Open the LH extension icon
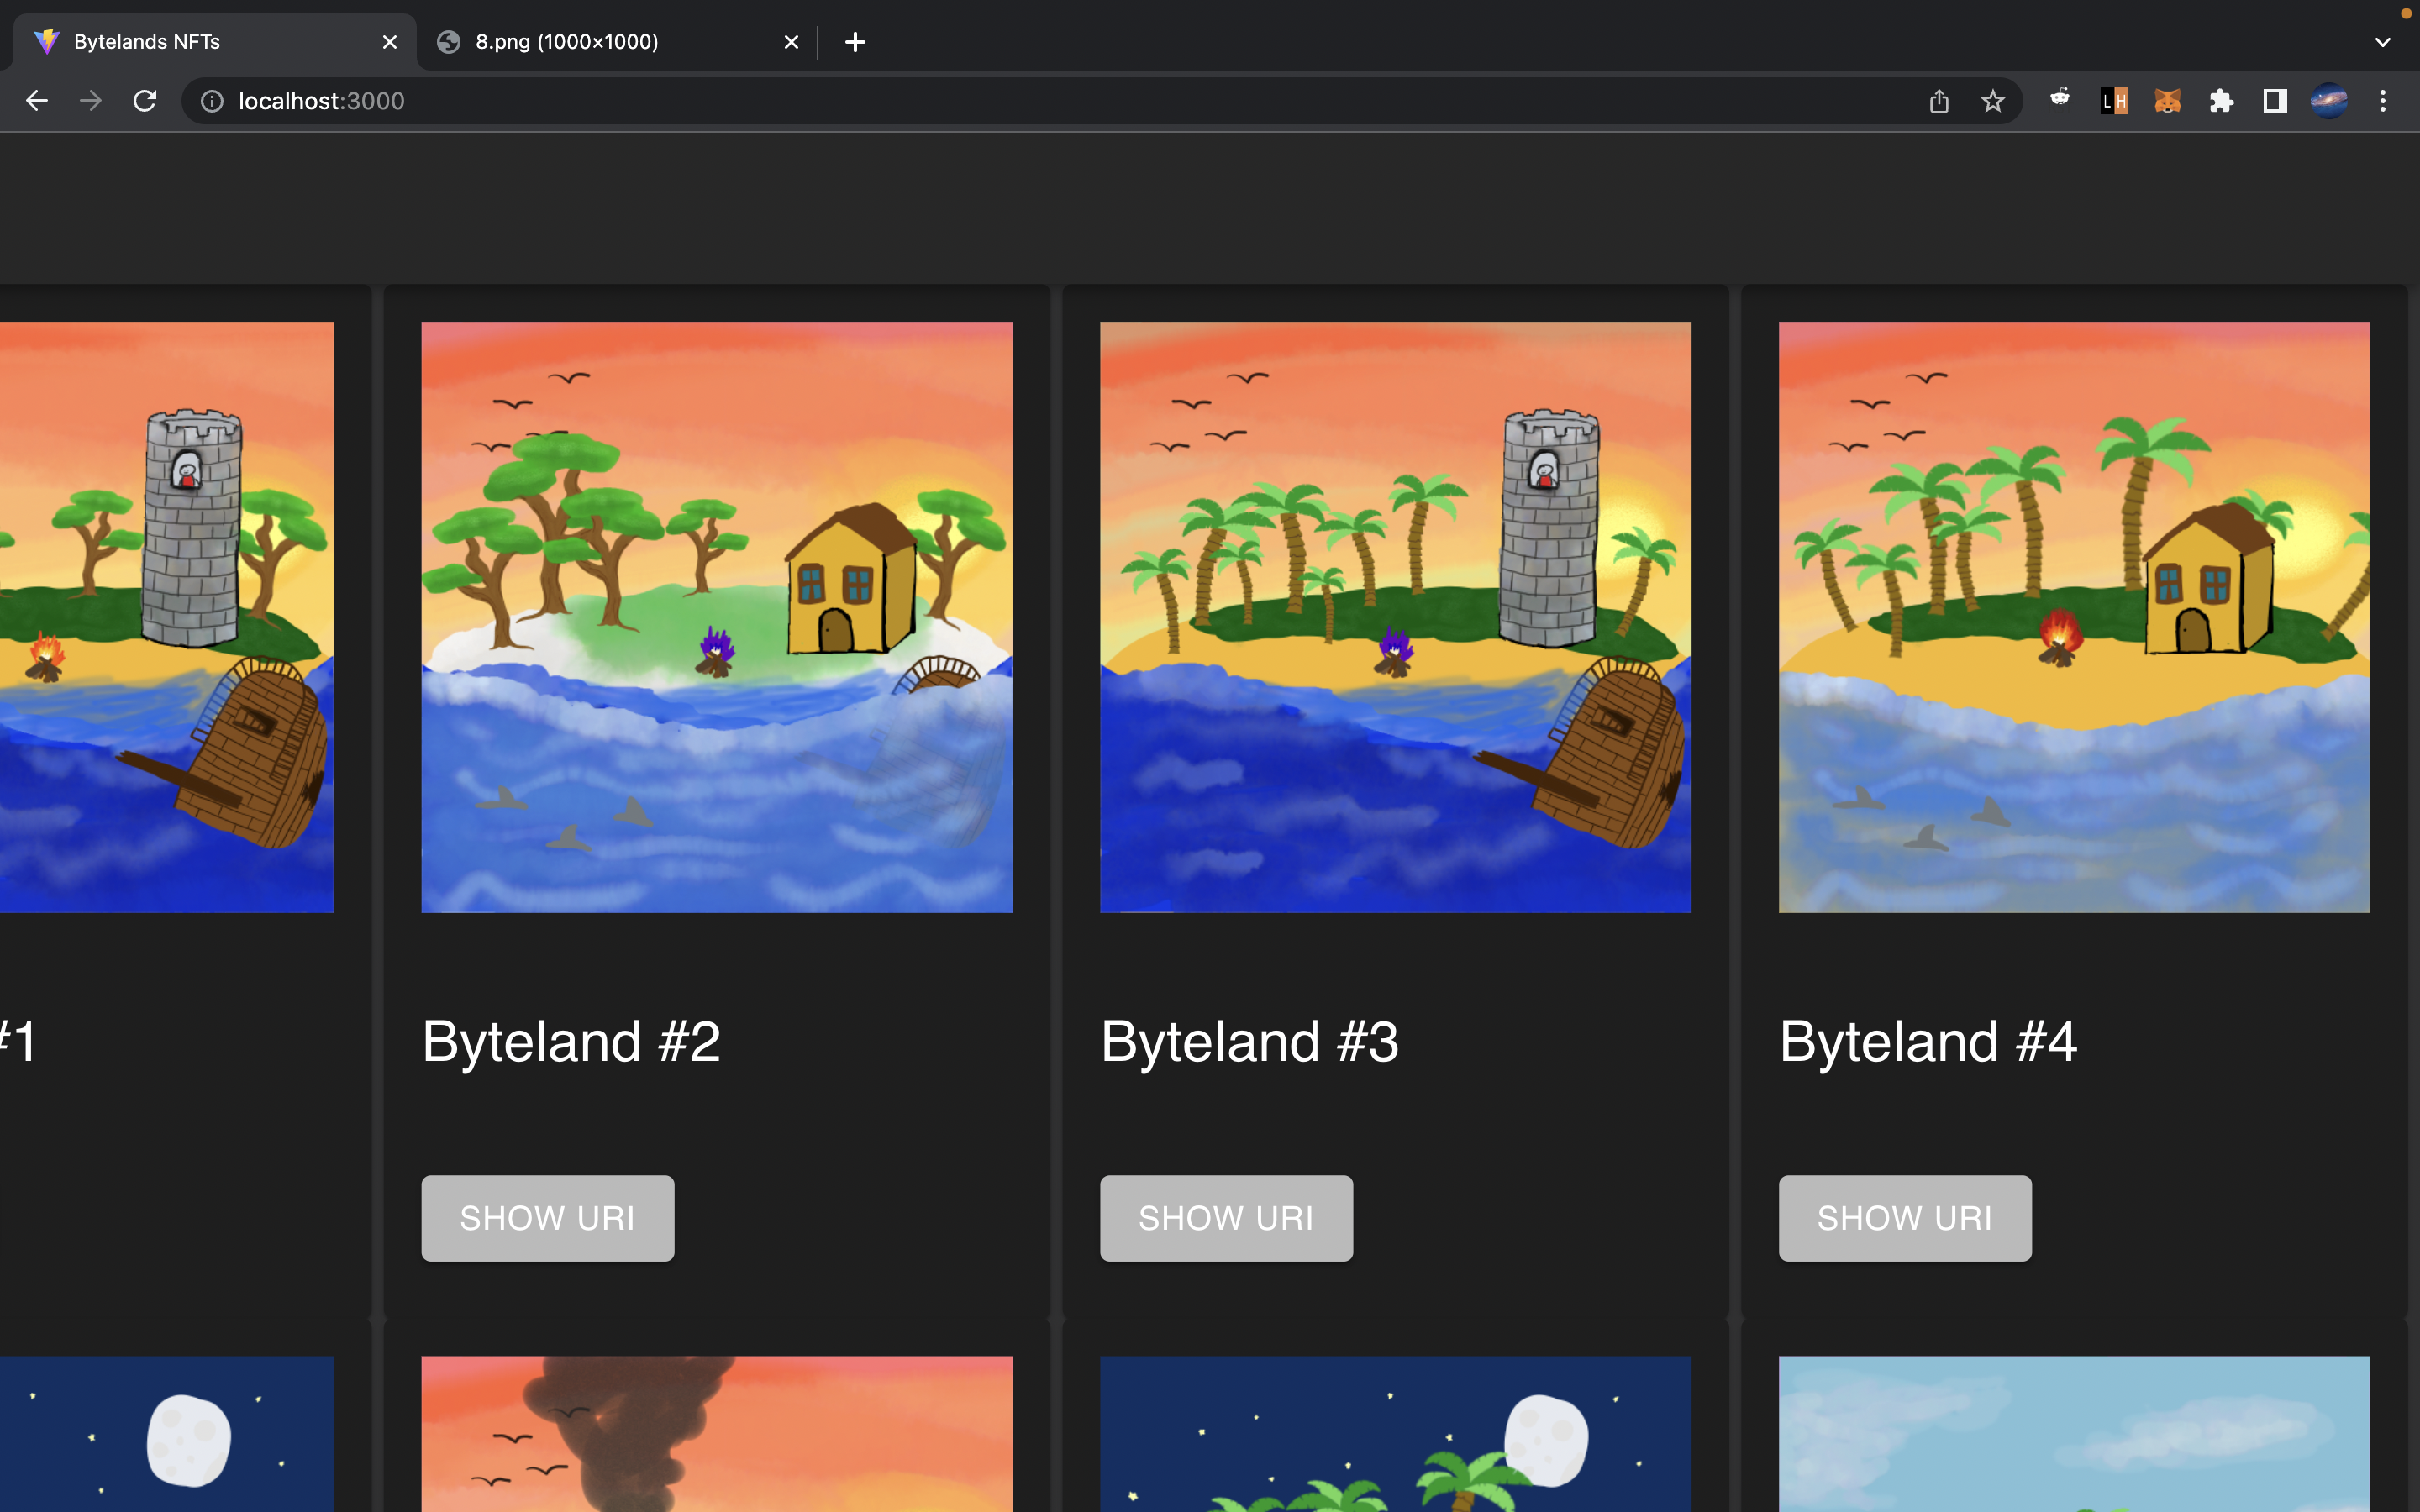Image resolution: width=2420 pixels, height=1512 pixels. pos(2113,101)
